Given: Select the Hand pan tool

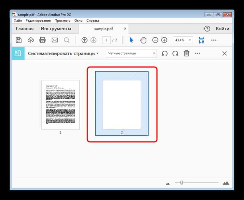Looking at the screenshot, I should point(143,40).
